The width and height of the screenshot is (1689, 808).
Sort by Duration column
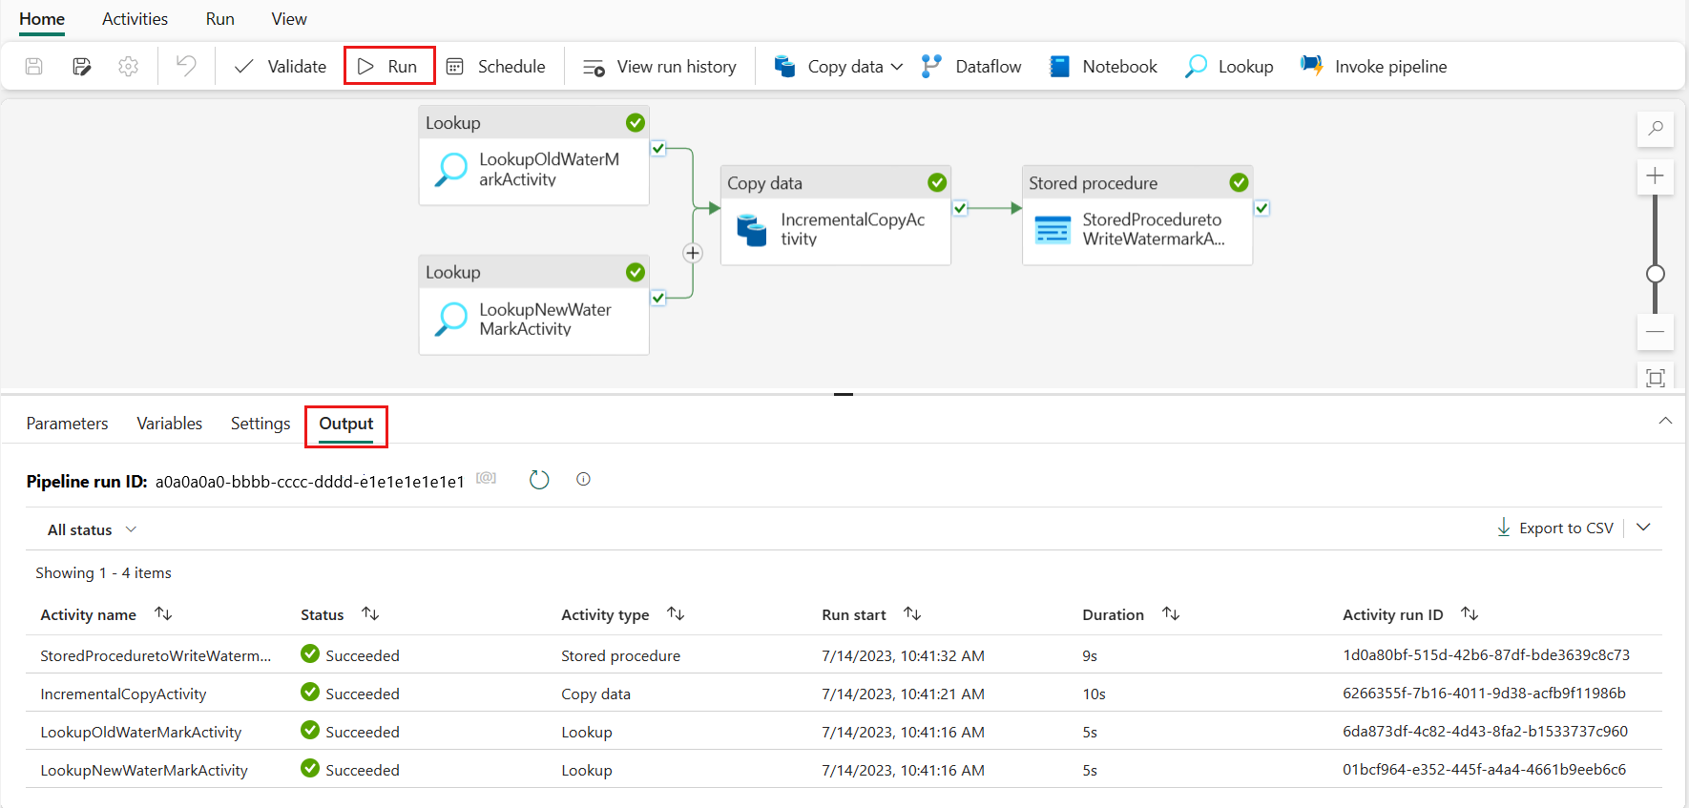(x=1171, y=614)
